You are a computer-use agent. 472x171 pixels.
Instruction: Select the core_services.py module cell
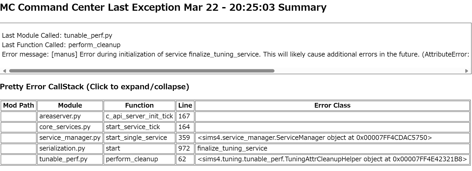pyautogui.click(x=65, y=127)
